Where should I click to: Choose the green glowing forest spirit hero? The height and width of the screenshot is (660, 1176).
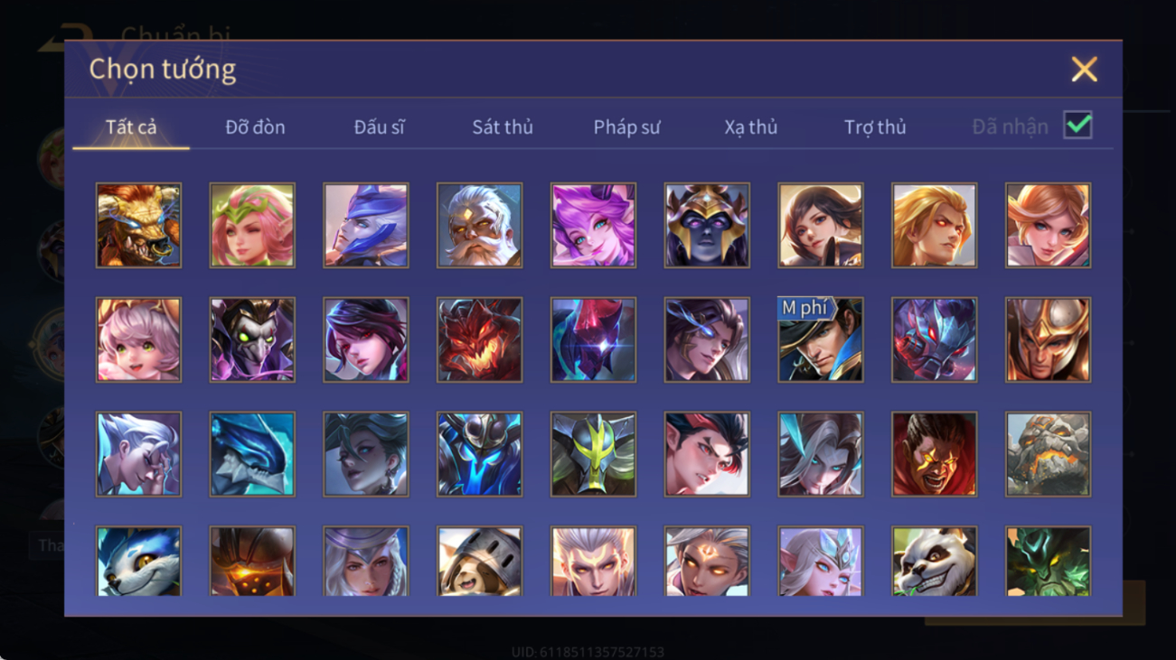1048,562
